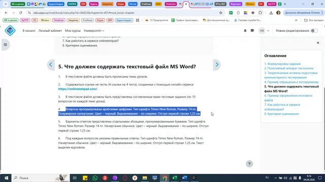Open the messages chat icon
Viewport: 325px width, 182px height.
[252, 30]
